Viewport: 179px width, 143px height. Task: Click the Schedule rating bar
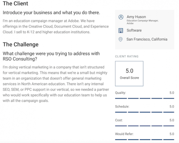(x=144, y=112)
